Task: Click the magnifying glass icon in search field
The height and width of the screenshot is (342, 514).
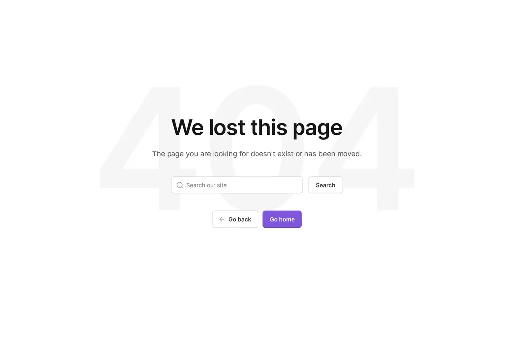Action: point(179,185)
